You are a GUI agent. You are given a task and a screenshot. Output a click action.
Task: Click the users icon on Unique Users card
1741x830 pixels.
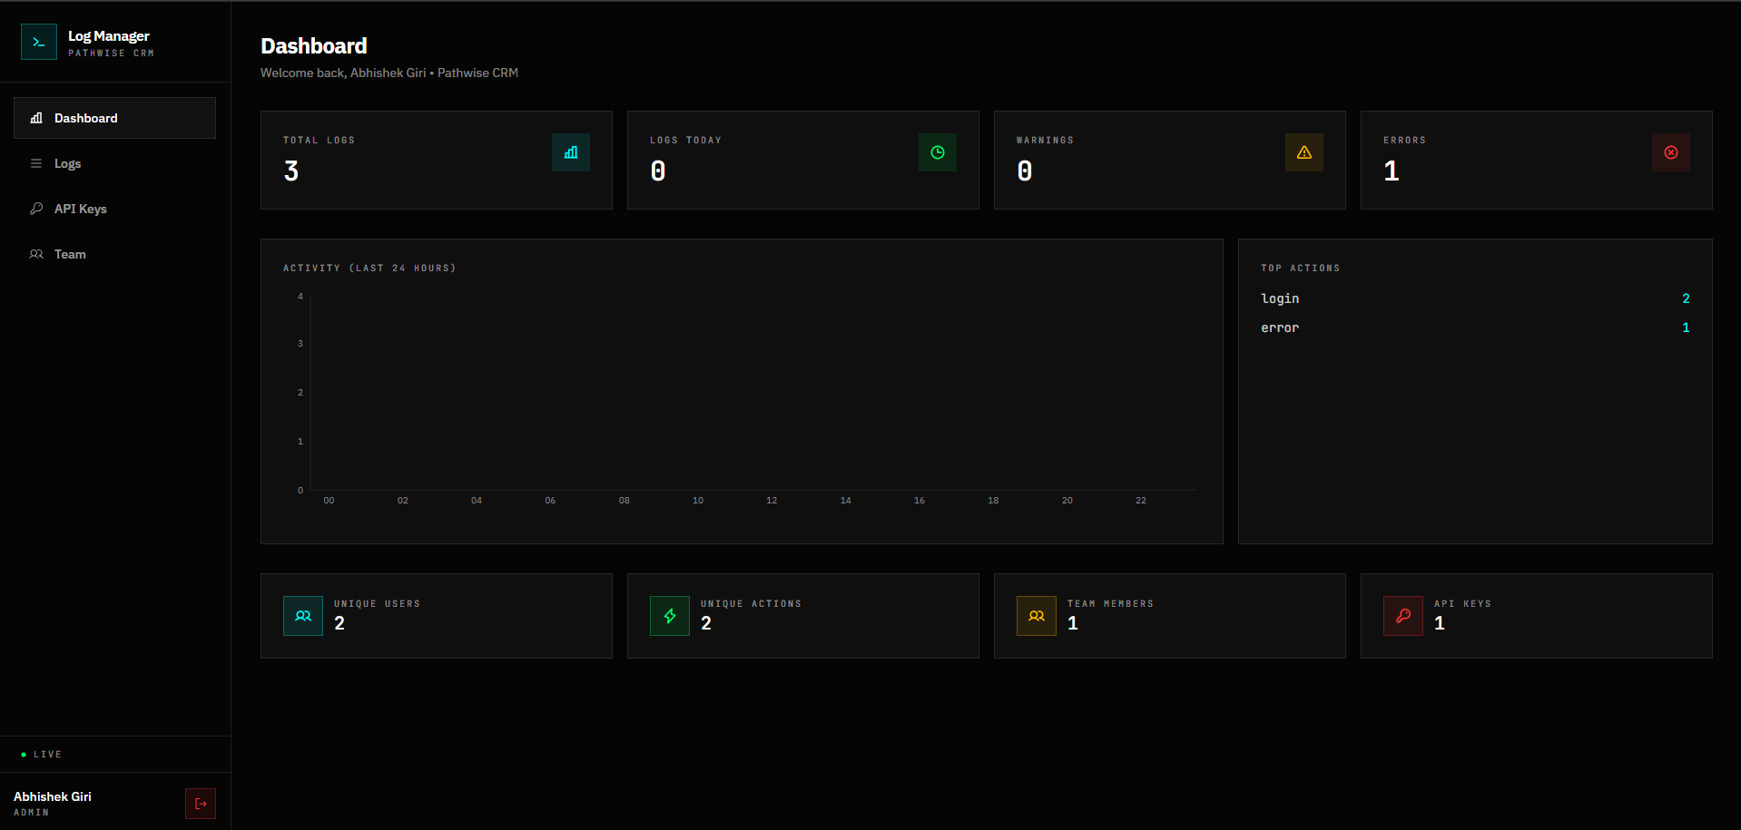click(x=302, y=616)
